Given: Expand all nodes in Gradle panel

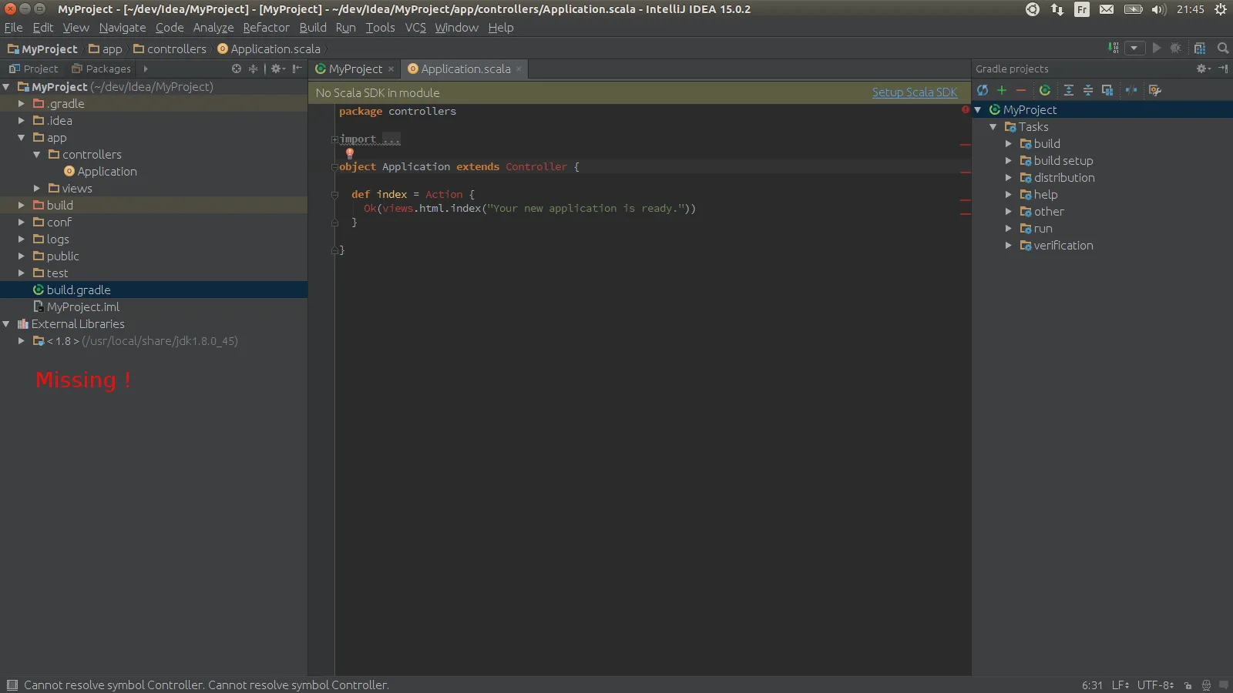Looking at the screenshot, I should pyautogui.click(x=1069, y=90).
